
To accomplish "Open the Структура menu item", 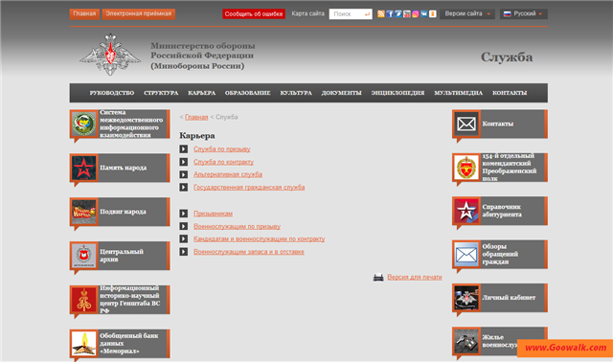I will click(x=161, y=93).
